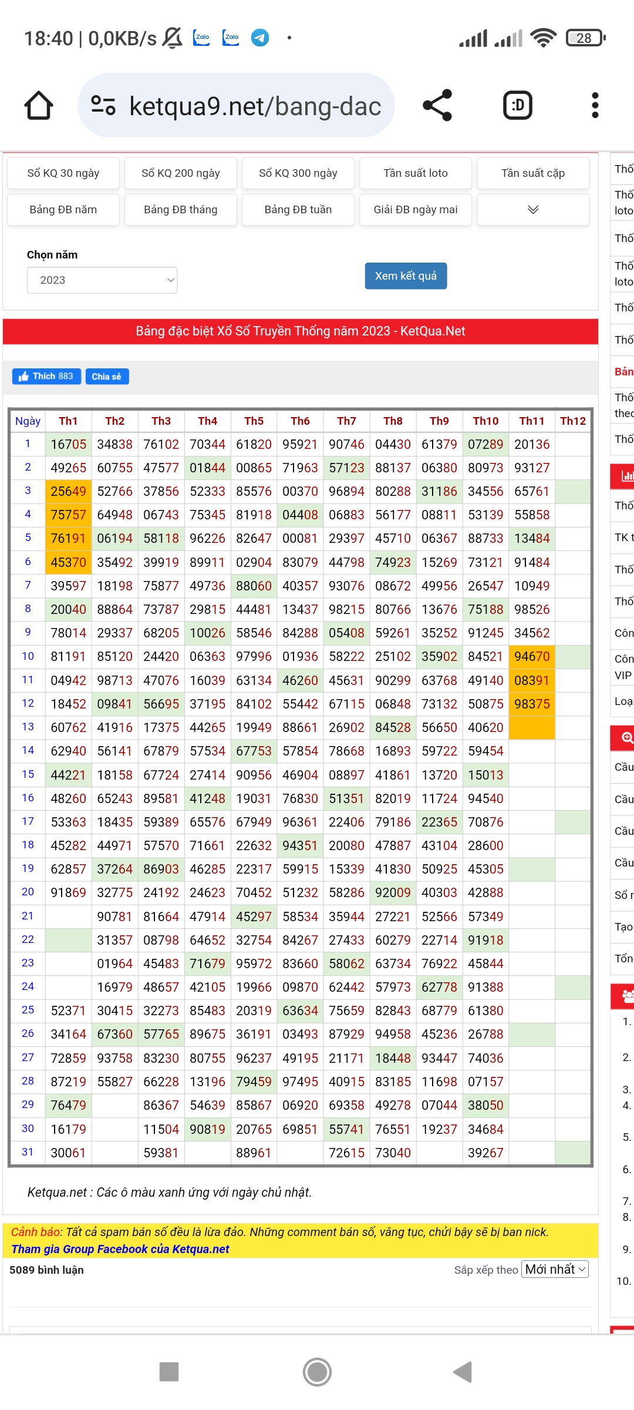Open the year 2023 dropdown

click(x=102, y=280)
